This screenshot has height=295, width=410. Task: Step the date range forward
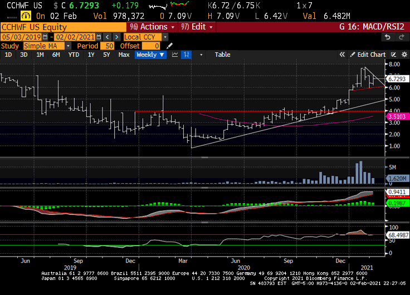coord(117,37)
